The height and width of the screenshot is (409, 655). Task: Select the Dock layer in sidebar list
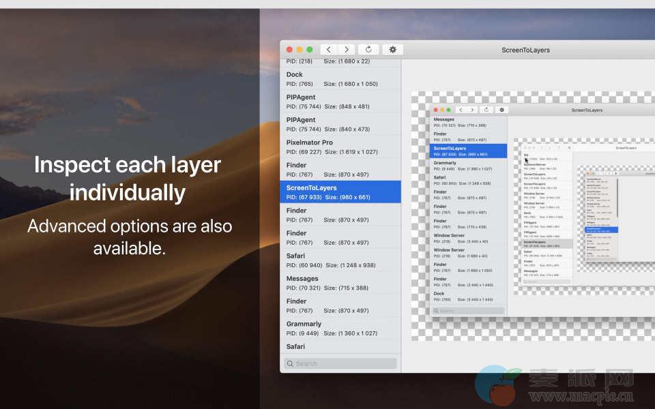[x=340, y=79]
